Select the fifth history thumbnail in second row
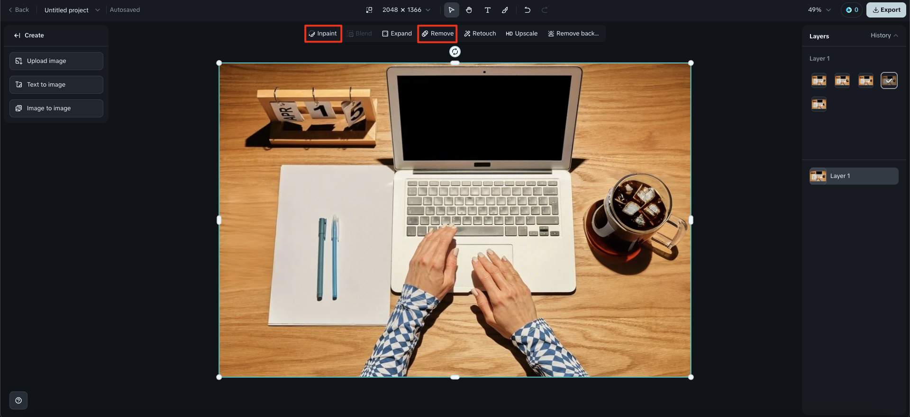This screenshot has height=417, width=910. [819, 104]
